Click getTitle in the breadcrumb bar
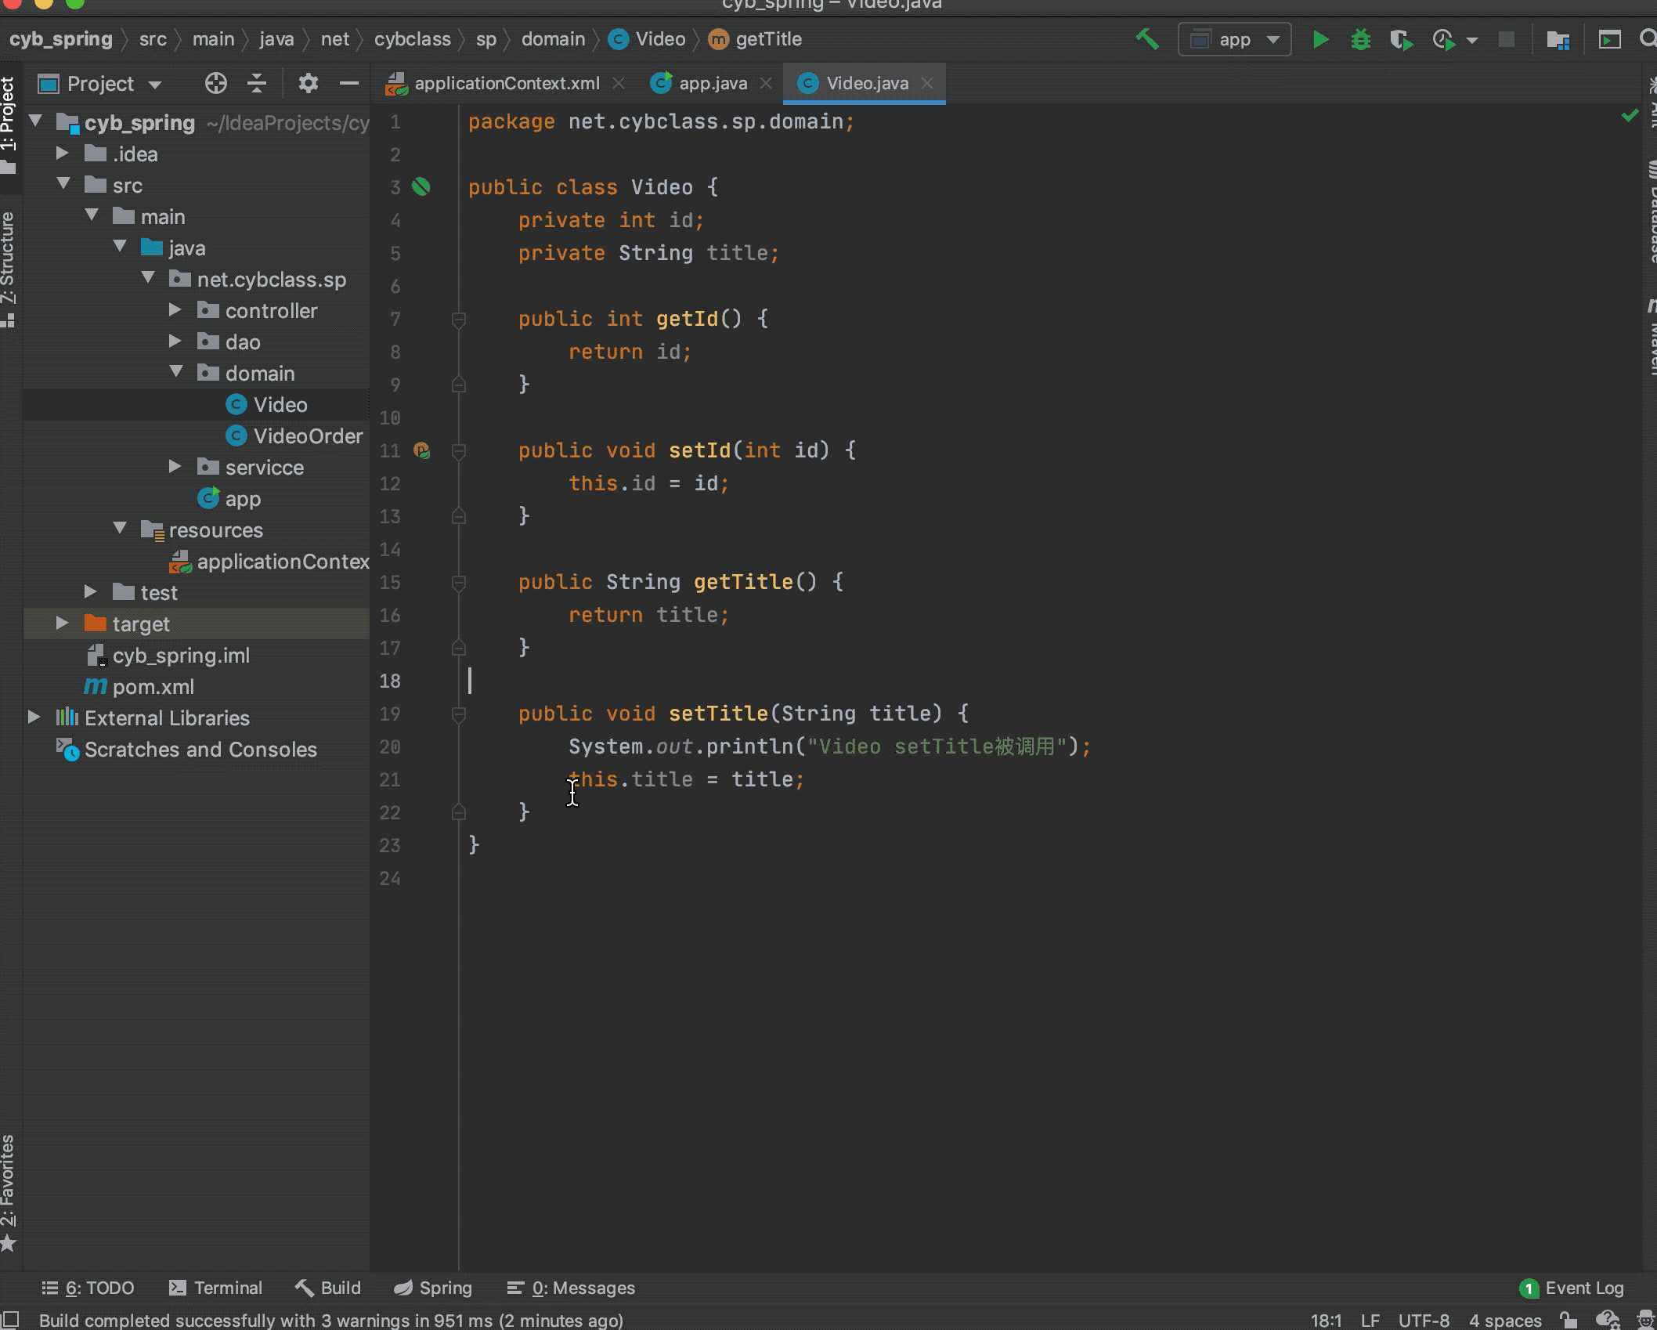Image resolution: width=1657 pixels, height=1330 pixels. [x=756, y=39]
